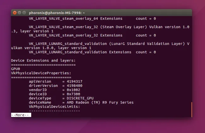Click the apiVersion value 4194317
The width and height of the screenshot is (205, 133).
74,81
